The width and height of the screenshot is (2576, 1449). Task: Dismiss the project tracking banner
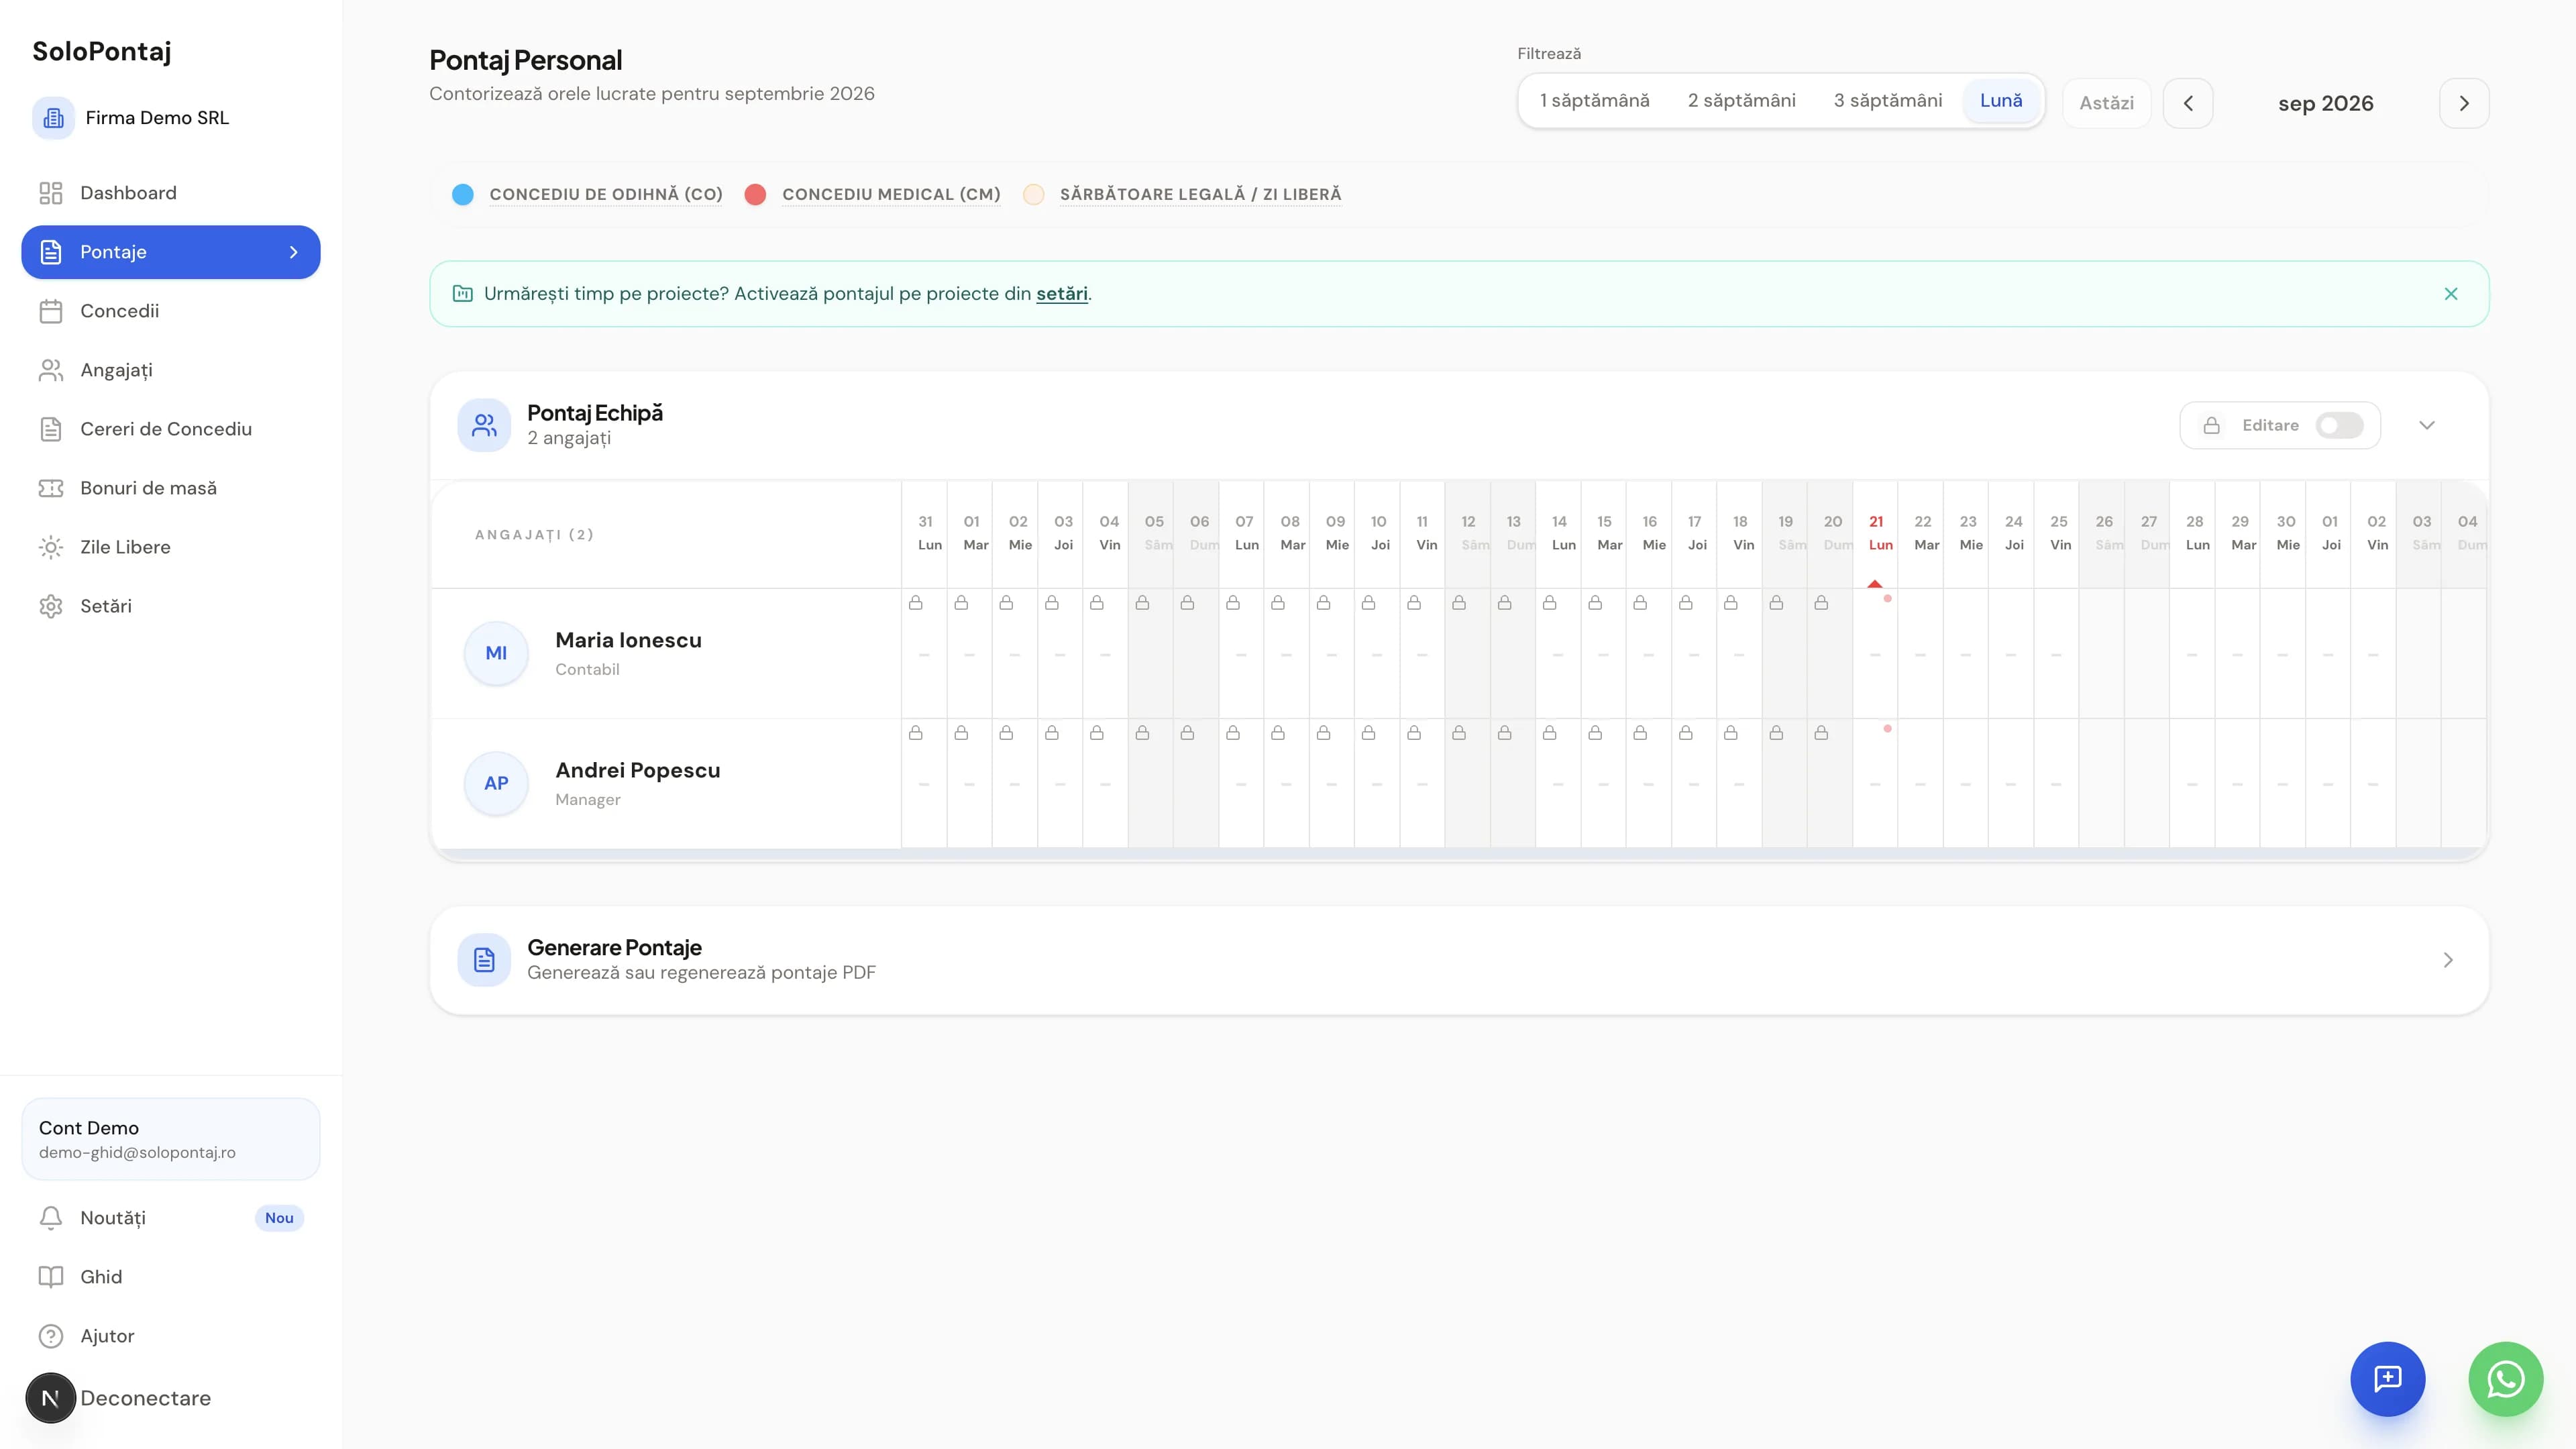(2451, 294)
